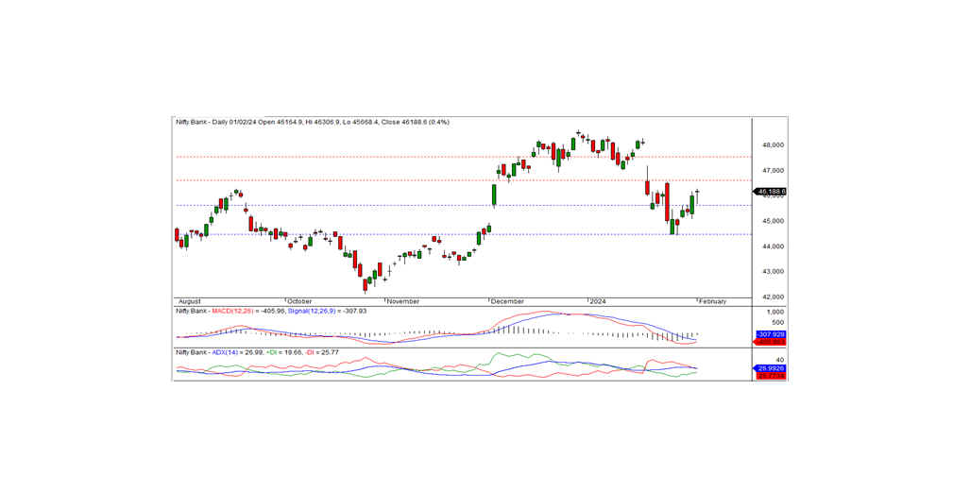The width and height of the screenshot is (953, 492).
Task: Click the August date axis label
Action: pyautogui.click(x=189, y=301)
